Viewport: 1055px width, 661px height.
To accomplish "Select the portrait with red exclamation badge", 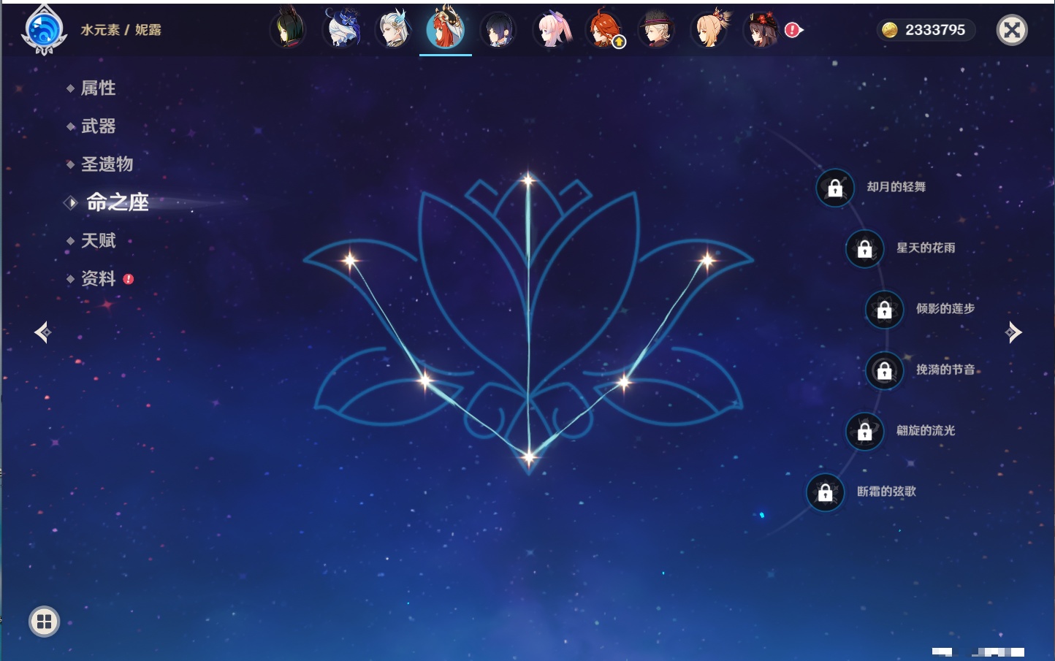I will (x=762, y=30).
